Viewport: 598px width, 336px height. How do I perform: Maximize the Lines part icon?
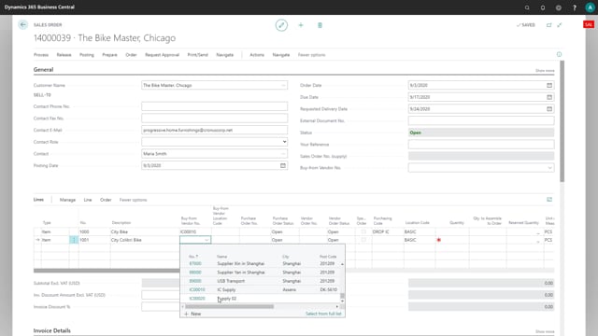(x=549, y=200)
